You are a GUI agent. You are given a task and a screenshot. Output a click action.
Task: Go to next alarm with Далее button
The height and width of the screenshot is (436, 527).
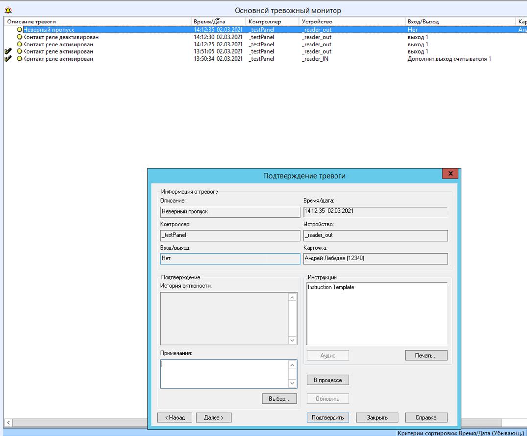[214, 417]
